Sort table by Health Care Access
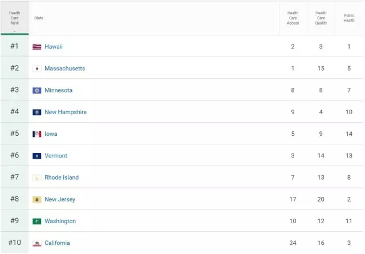The image size is (365, 254). pyautogui.click(x=293, y=18)
